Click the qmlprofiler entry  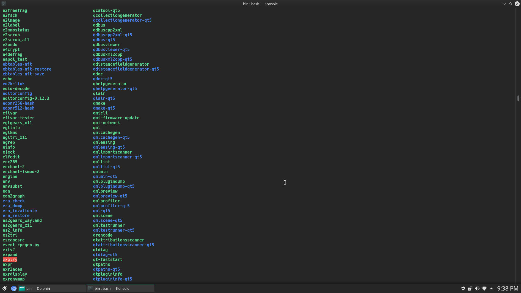(x=106, y=201)
